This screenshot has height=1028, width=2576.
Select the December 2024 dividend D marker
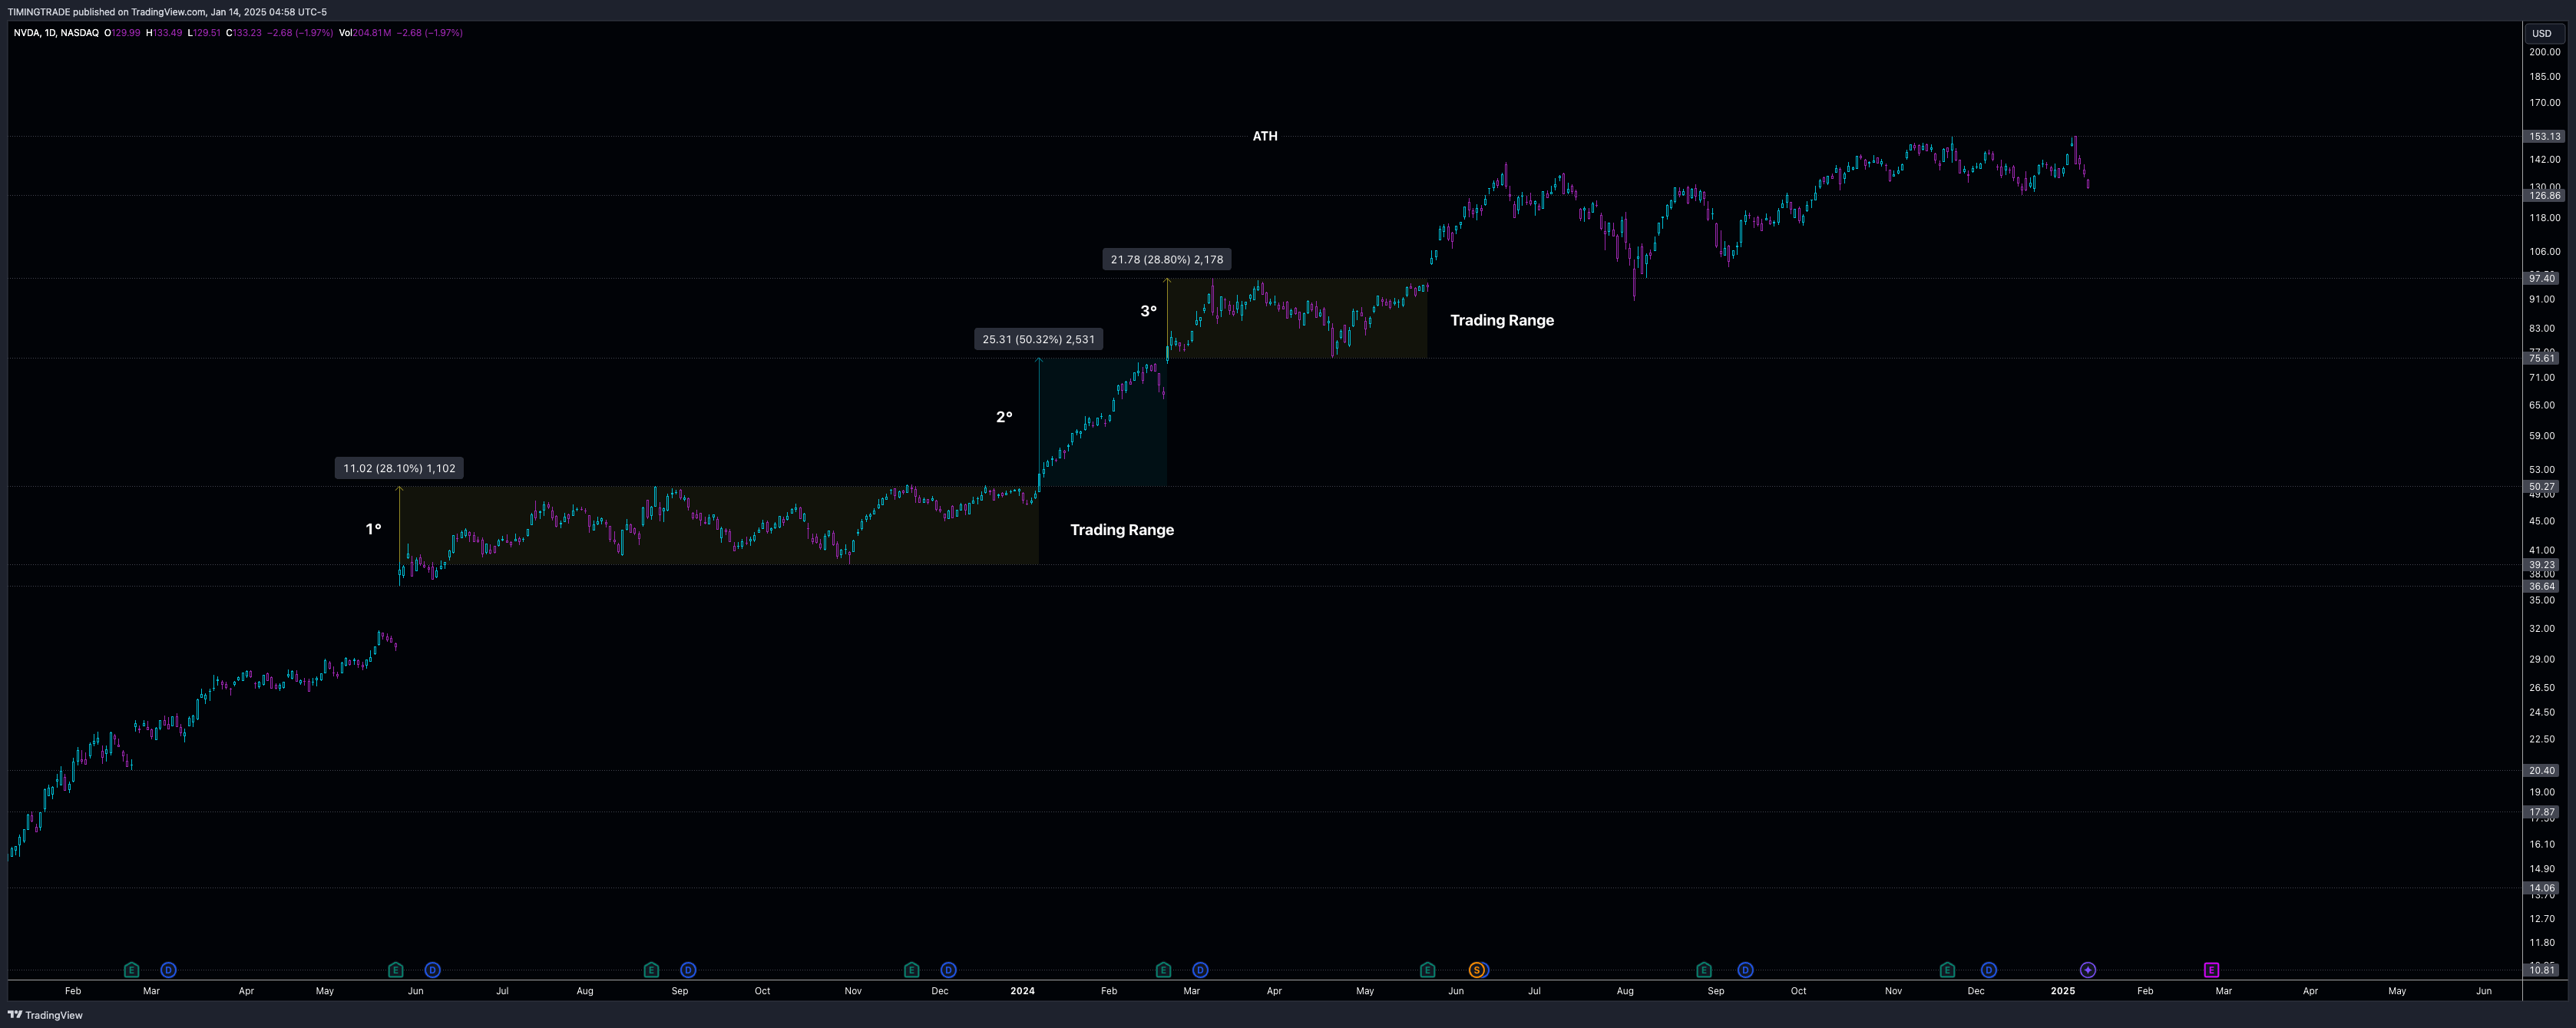click(1988, 970)
